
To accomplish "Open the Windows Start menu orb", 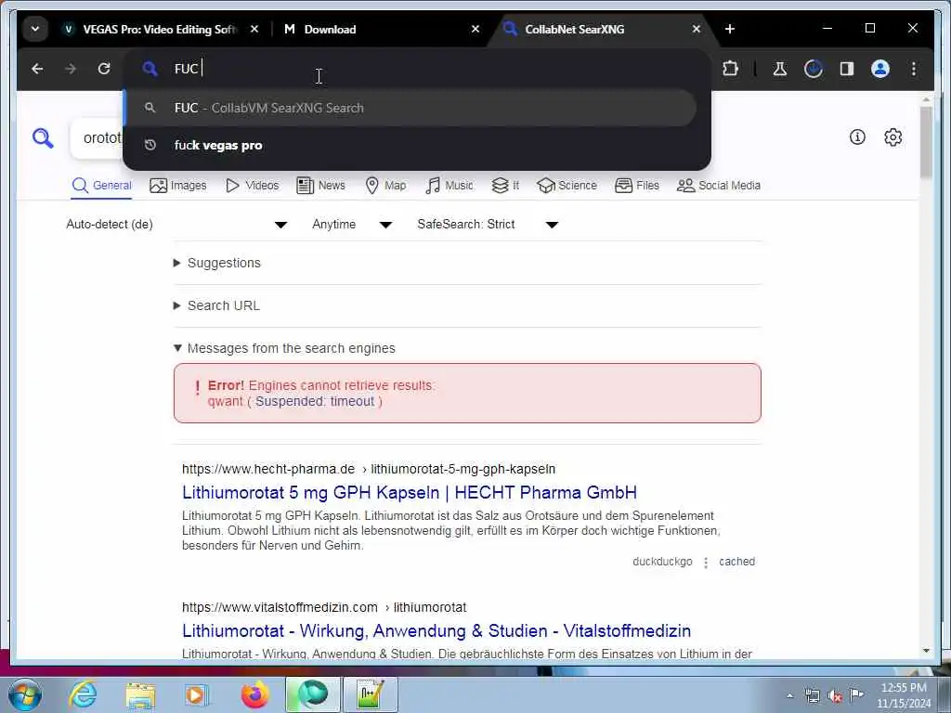I will pyautogui.click(x=25, y=694).
